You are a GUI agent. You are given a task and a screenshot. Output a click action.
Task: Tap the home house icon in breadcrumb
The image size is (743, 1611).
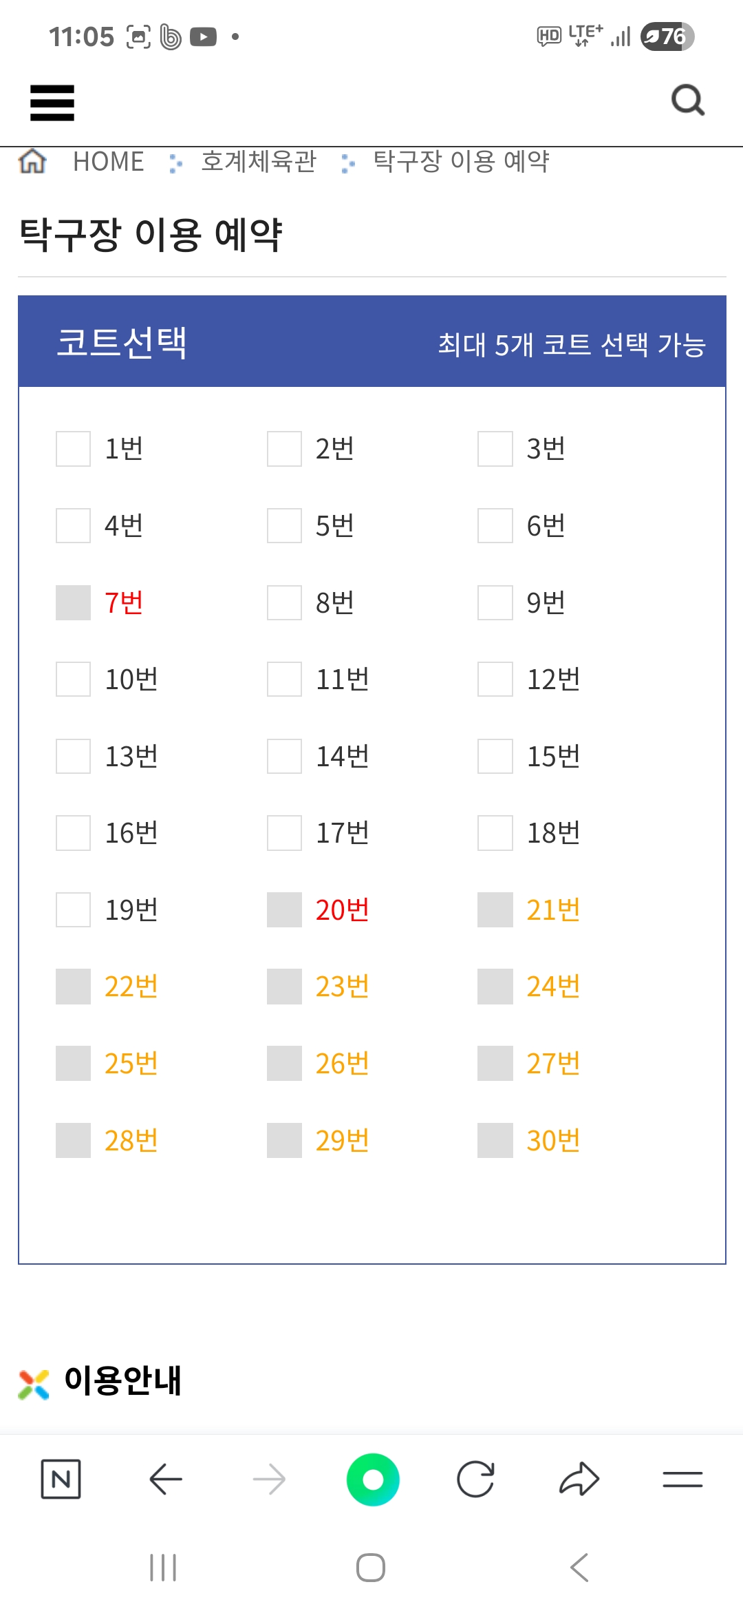pos(32,162)
